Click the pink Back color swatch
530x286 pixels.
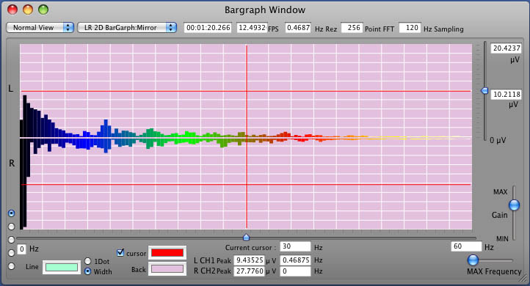click(167, 269)
